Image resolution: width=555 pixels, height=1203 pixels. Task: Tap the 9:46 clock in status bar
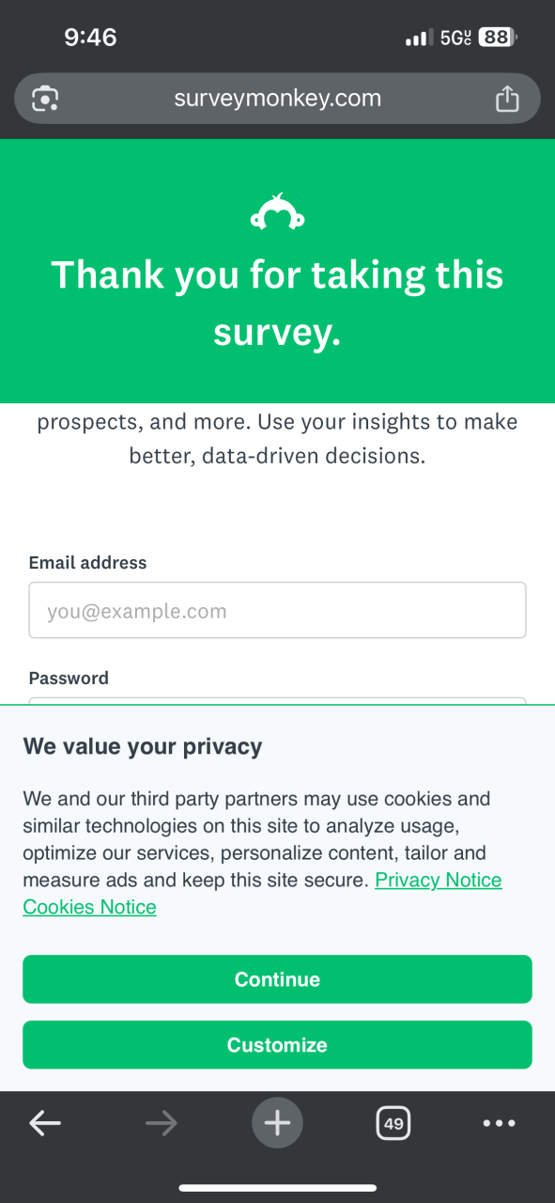(x=90, y=38)
